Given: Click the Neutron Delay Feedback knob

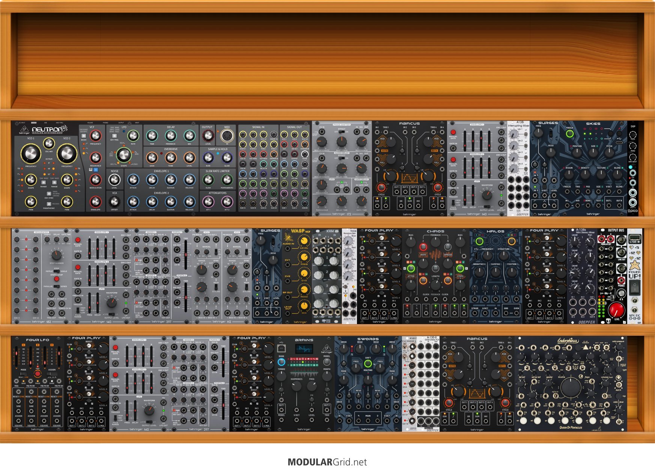Looking at the screenshot, I should (x=170, y=136).
